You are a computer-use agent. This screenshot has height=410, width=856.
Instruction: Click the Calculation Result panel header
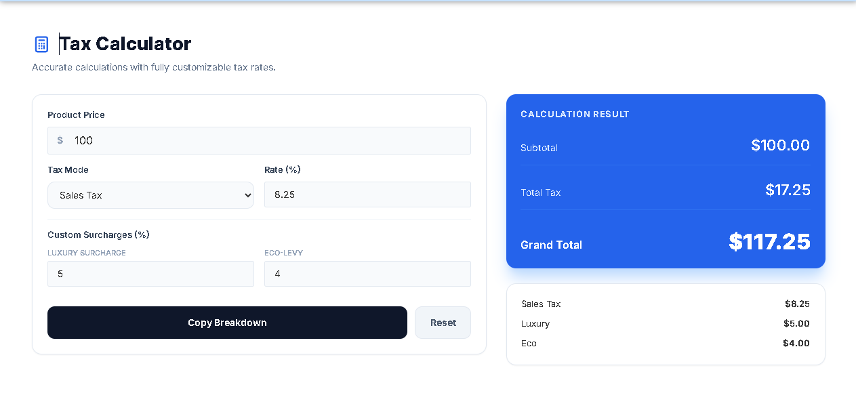coord(575,114)
